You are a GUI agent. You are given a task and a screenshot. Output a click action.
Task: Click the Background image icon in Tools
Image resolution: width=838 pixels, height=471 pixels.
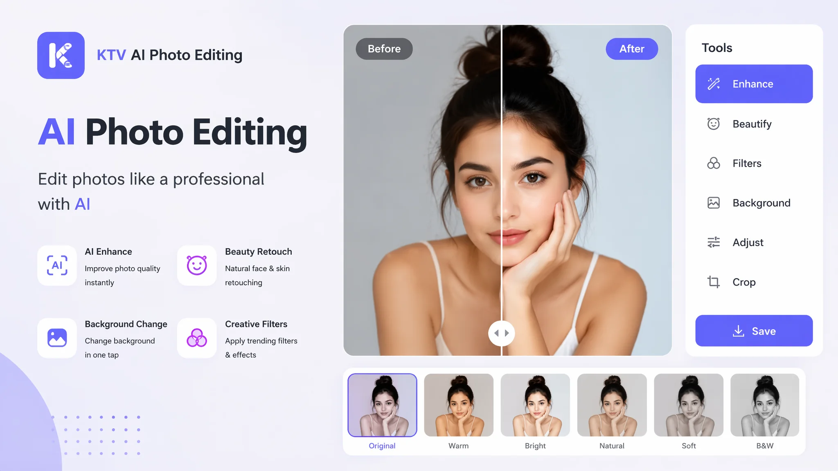click(x=714, y=203)
